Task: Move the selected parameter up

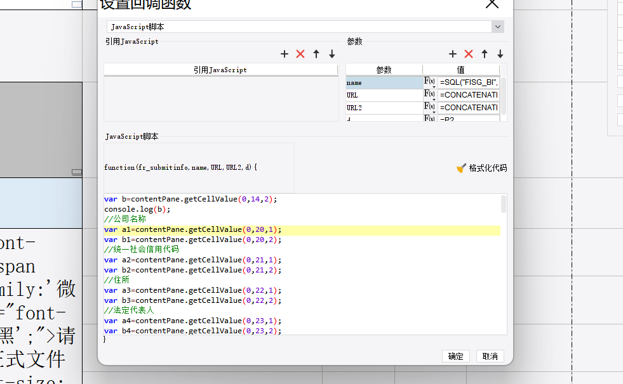Action: coord(485,54)
